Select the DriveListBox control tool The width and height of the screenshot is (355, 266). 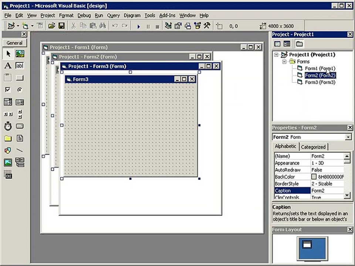coord(20,126)
